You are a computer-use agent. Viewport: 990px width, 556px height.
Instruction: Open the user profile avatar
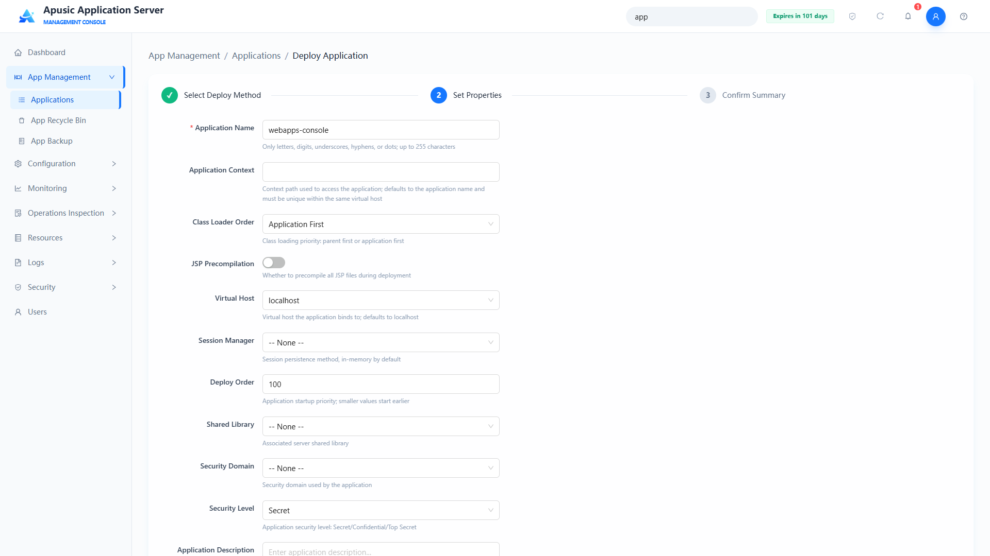pyautogui.click(x=936, y=16)
